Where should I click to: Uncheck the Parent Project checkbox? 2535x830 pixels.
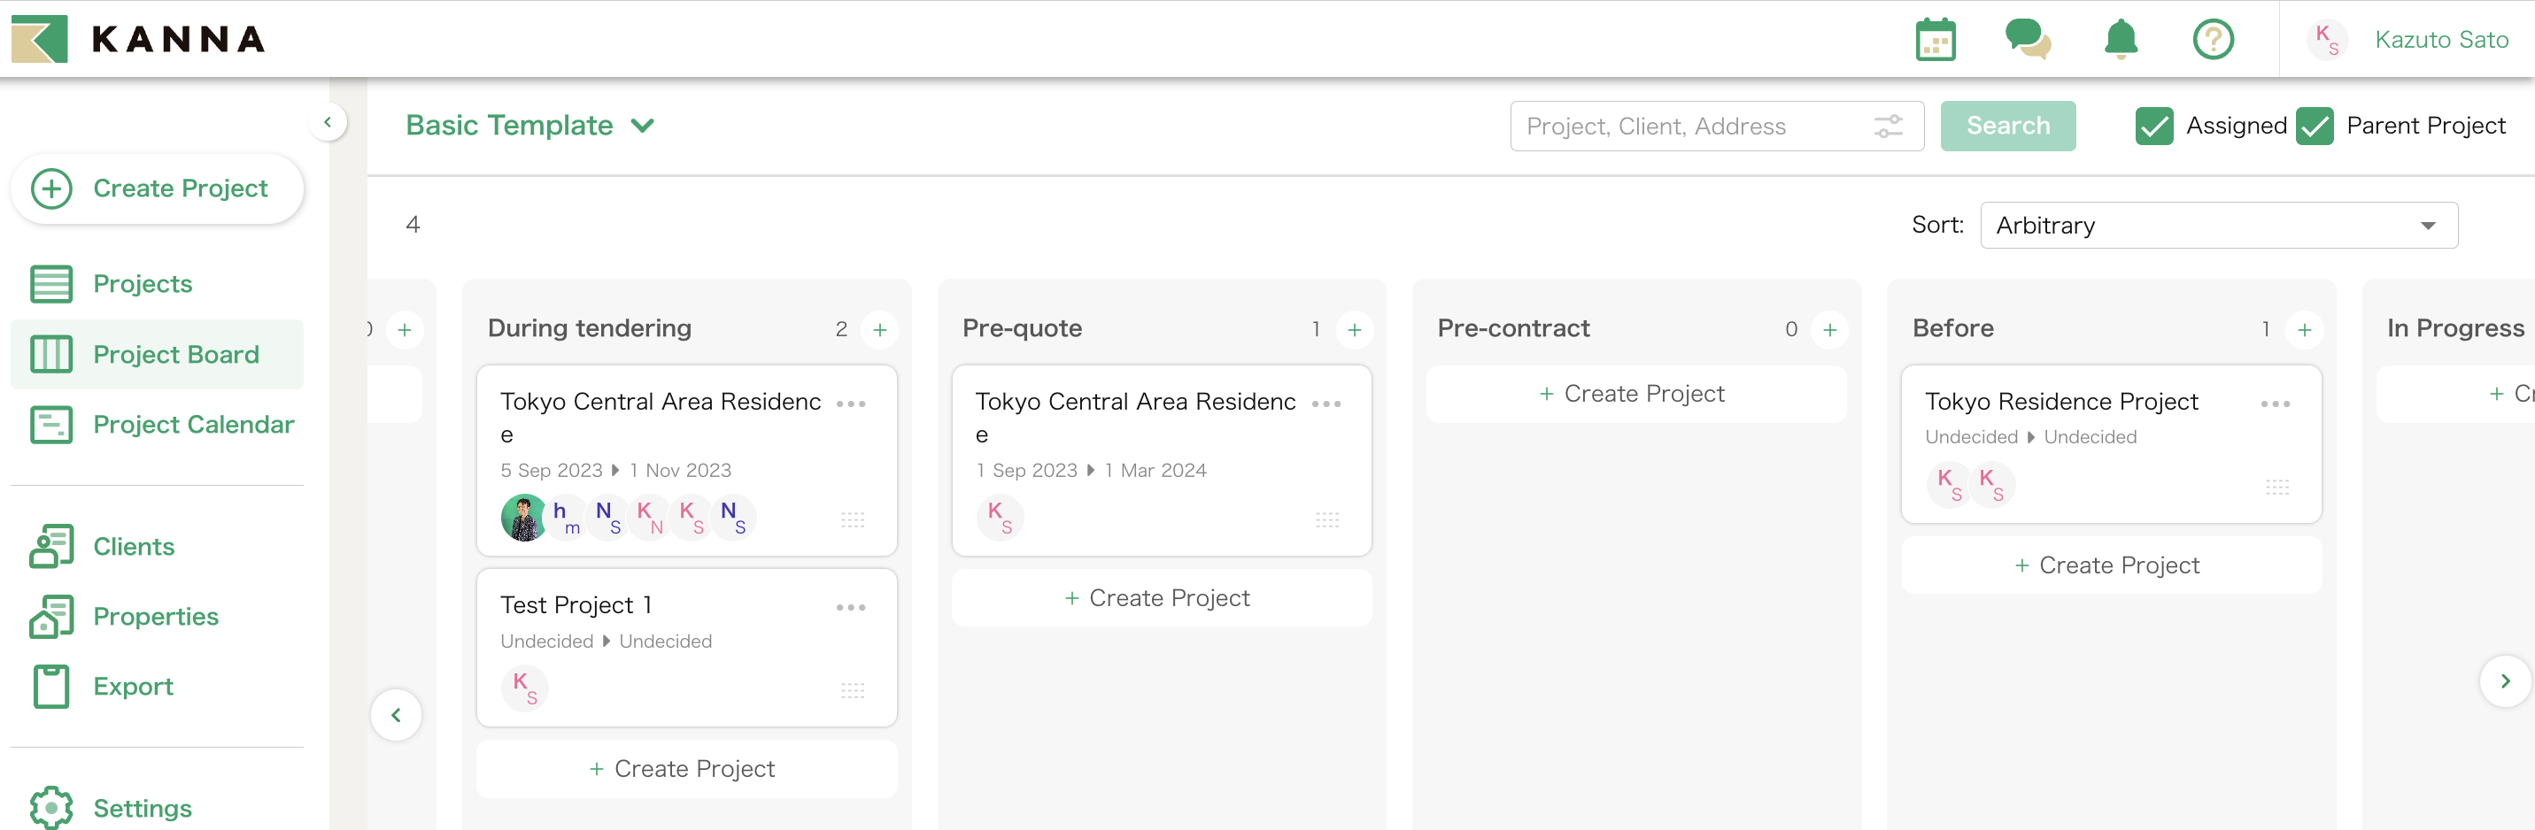click(2315, 127)
